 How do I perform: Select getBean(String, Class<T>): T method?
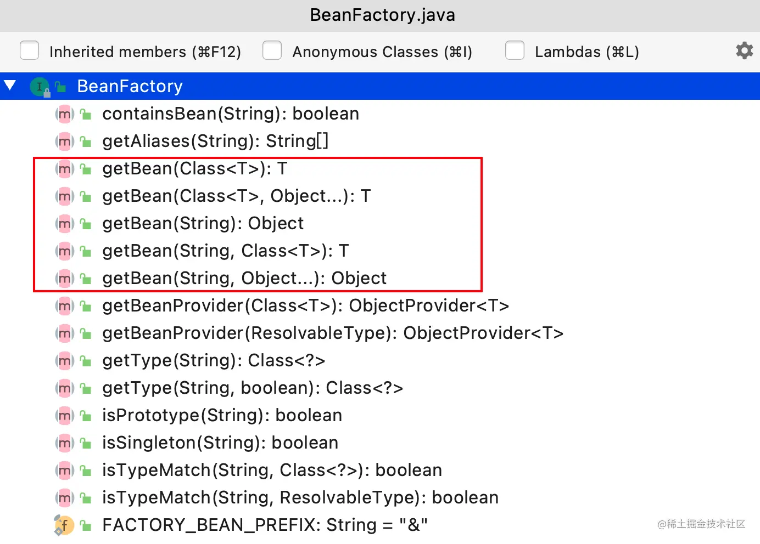pos(225,251)
